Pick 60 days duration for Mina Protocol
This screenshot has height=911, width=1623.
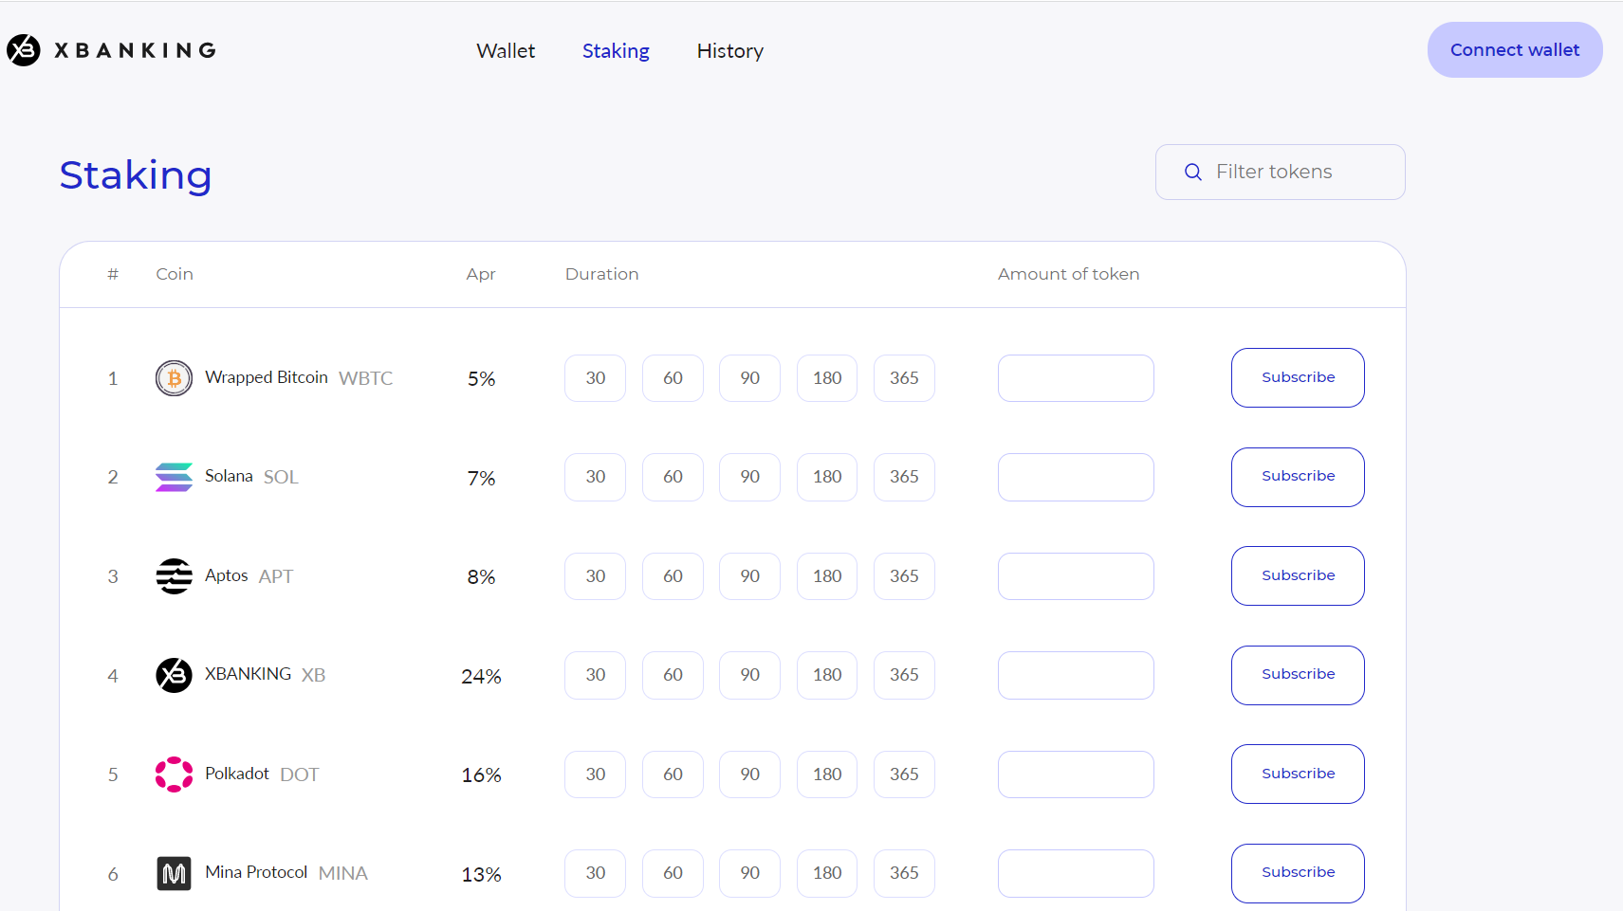(673, 873)
